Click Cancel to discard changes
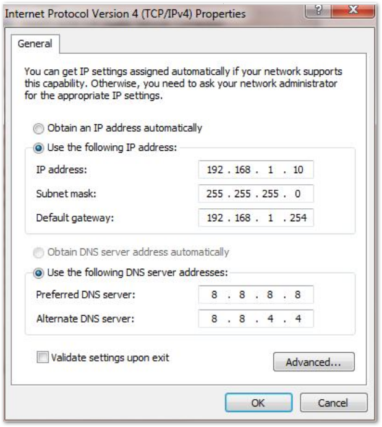382x427 pixels. [333, 403]
